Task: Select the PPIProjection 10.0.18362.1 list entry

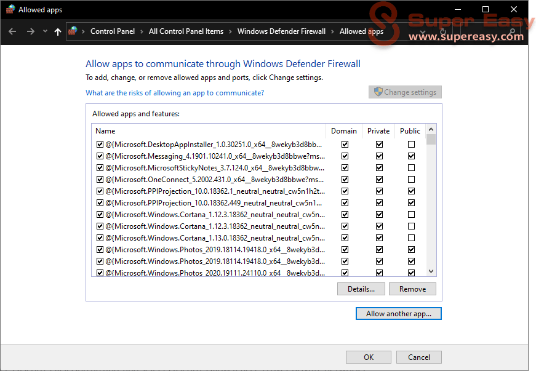Action: [215, 191]
